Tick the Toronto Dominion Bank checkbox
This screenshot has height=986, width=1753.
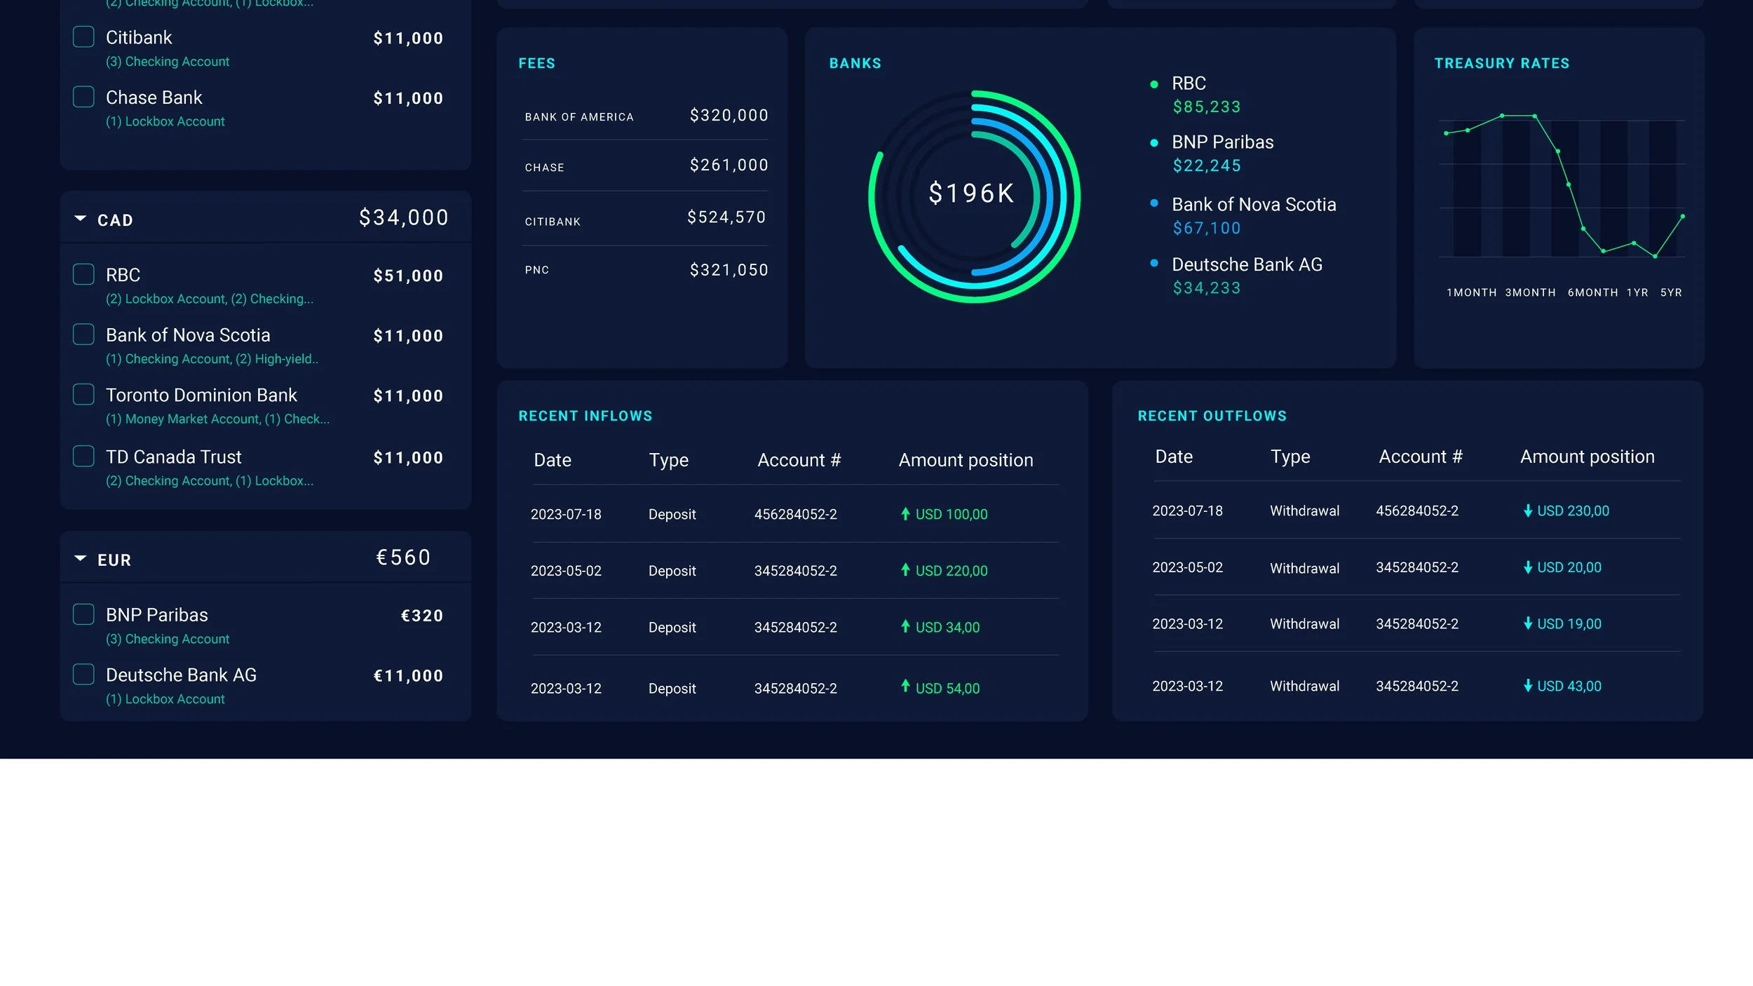pos(83,394)
